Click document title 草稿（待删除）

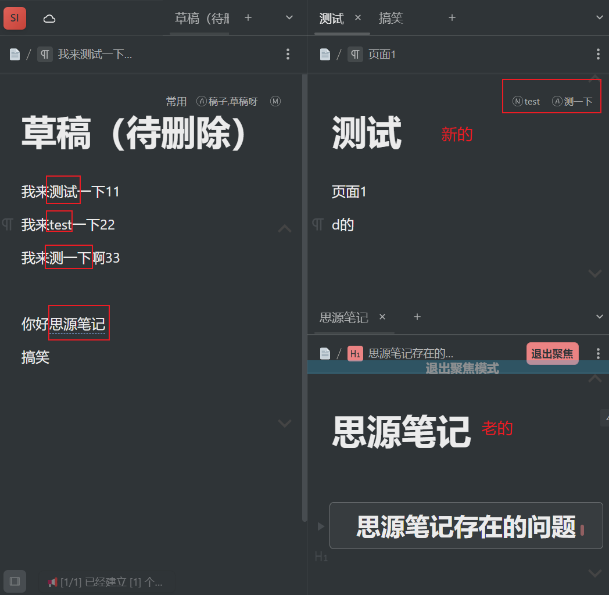(133, 133)
